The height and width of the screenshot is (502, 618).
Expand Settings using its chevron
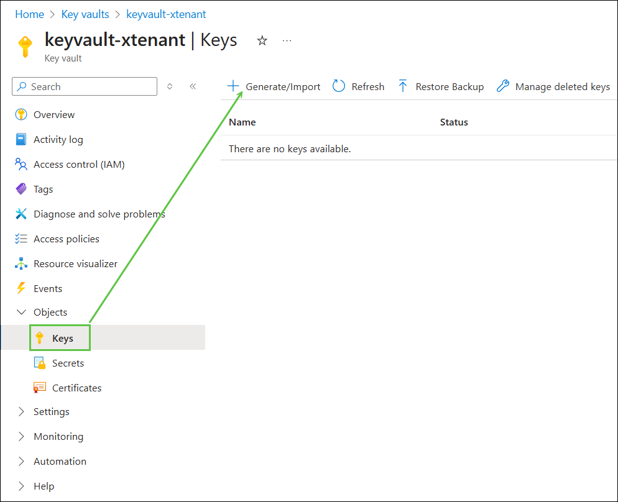click(x=21, y=411)
